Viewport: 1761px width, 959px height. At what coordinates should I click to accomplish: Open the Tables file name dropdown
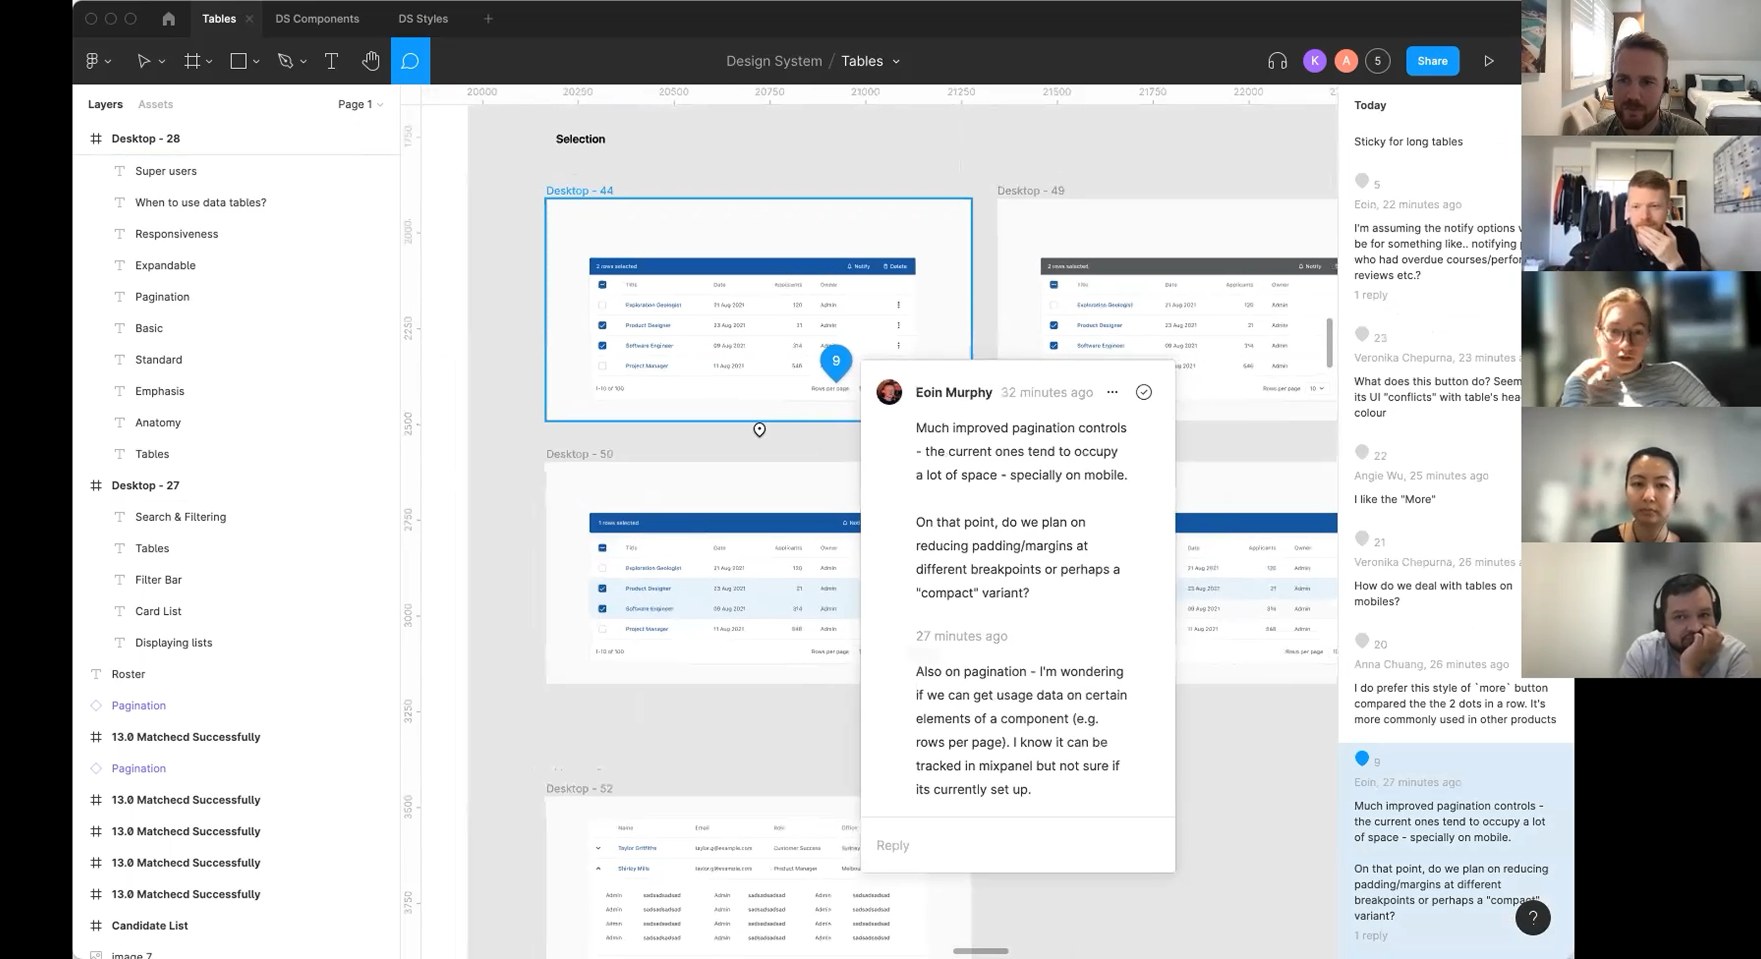[896, 61]
